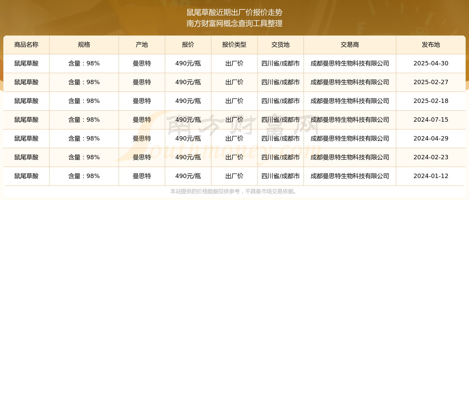The image size is (469, 404).
Task: Select date cell 2024-01-12
Action: tap(431, 176)
